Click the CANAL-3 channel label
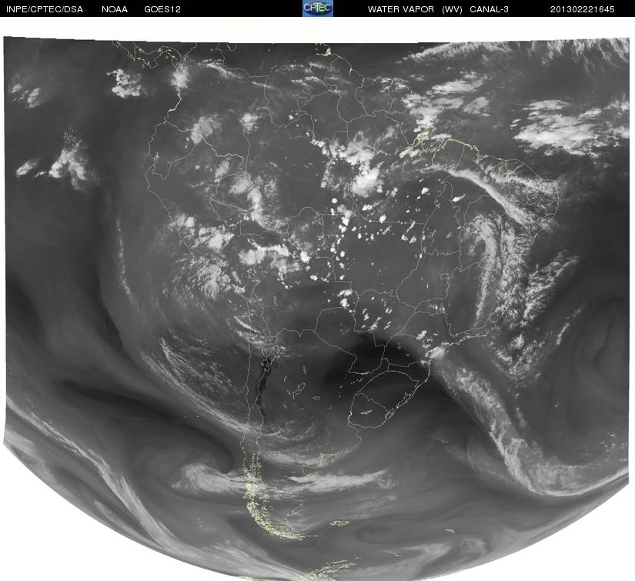The width and height of the screenshot is (635, 581). (490, 9)
